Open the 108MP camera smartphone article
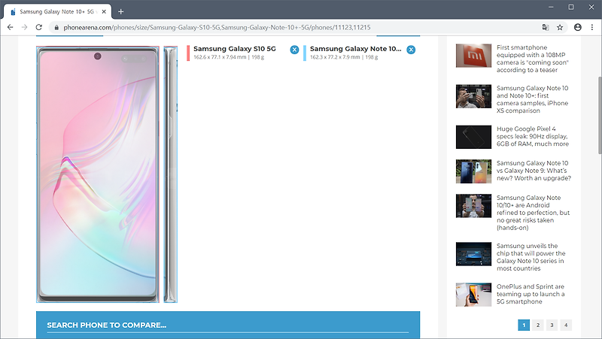Image resolution: width=602 pixels, height=339 pixels. point(533,59)
